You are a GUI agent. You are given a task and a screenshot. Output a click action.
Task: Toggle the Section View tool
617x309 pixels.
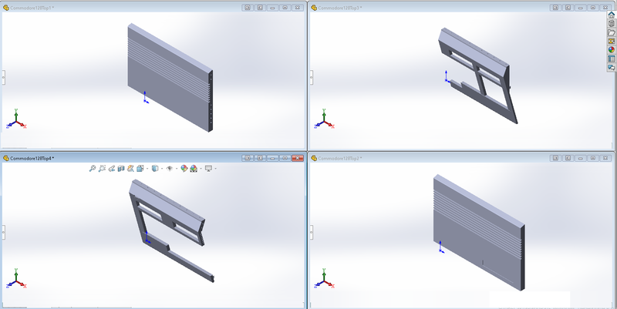coord(121,168)
